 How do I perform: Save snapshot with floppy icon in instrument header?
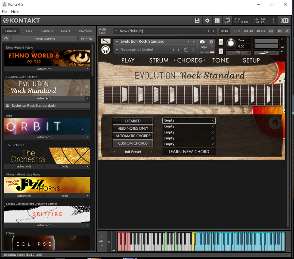(186, 50)
